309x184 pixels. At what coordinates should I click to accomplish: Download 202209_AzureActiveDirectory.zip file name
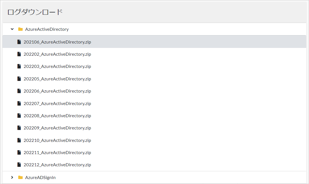[x=57, y=128]
